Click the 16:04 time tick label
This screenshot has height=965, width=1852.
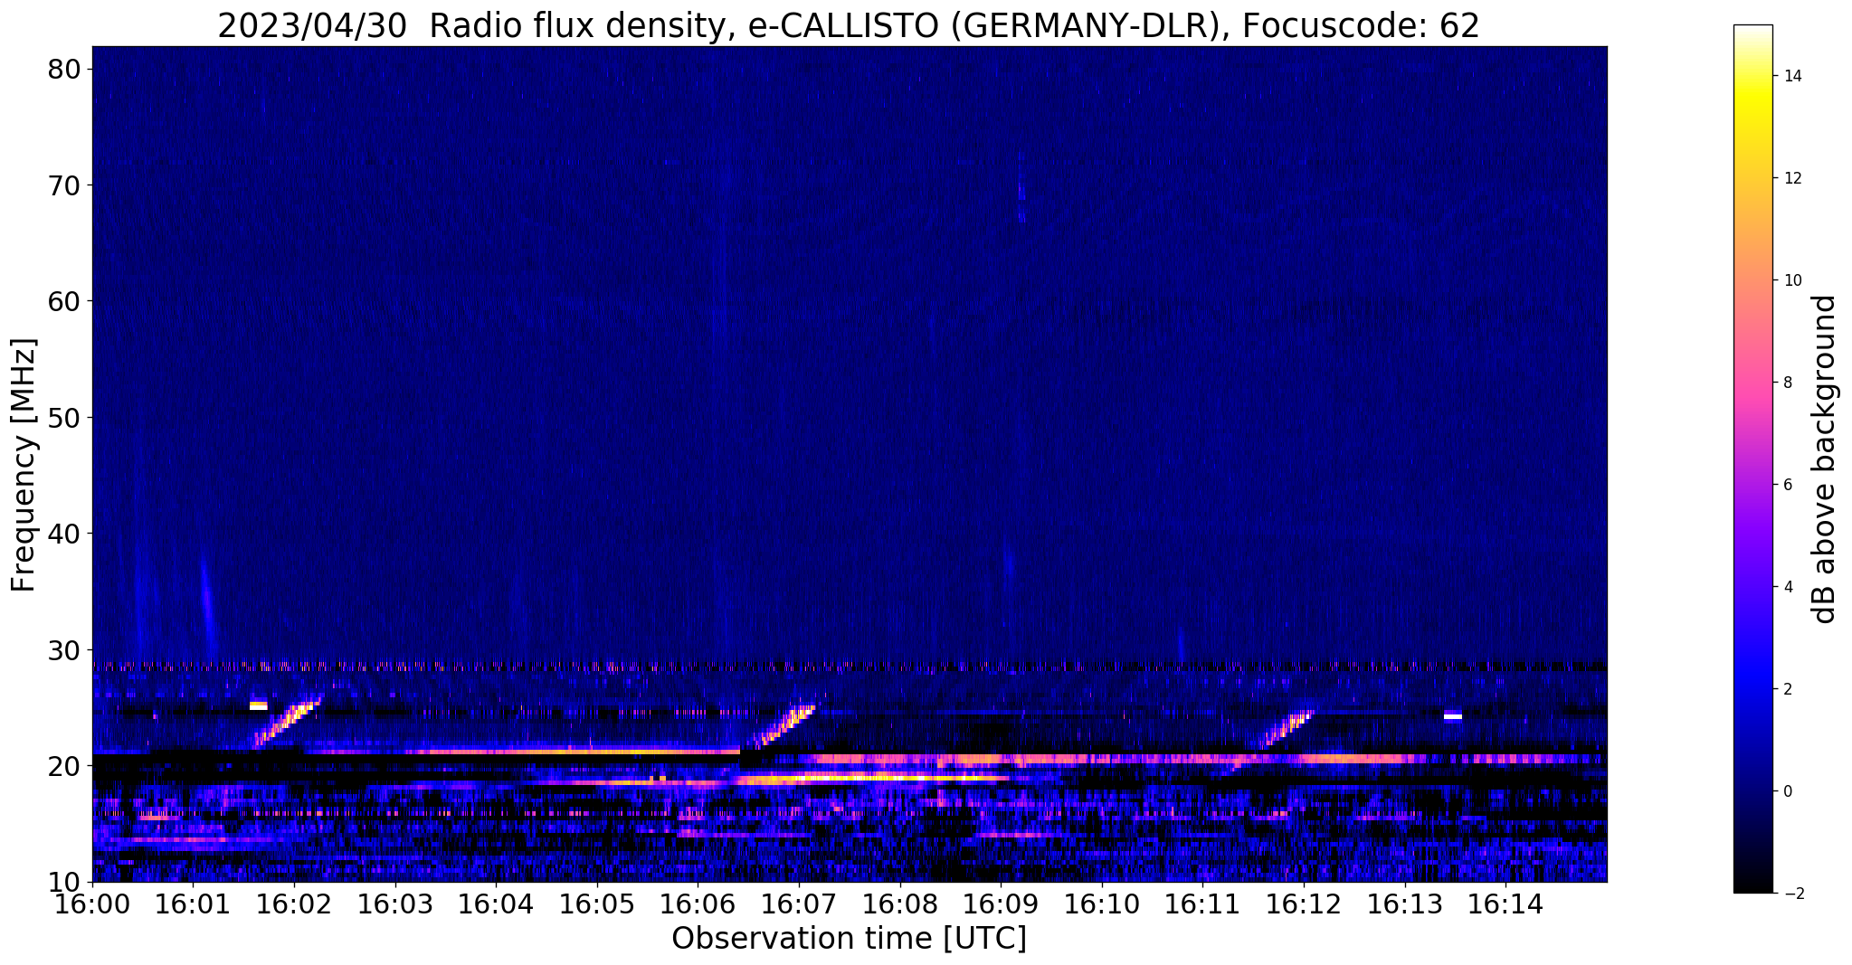[x=496, y=904]
